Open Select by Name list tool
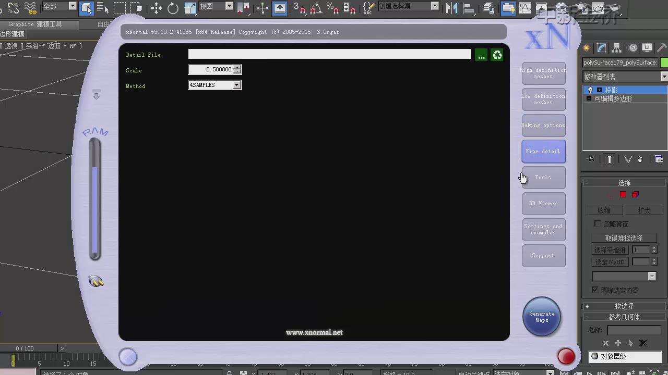The image size is (668, 375). (x=103, y=8)
